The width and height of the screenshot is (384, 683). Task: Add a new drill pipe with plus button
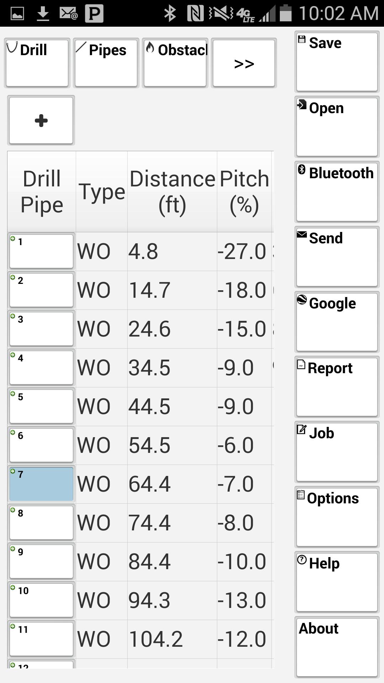coord(41,120)
